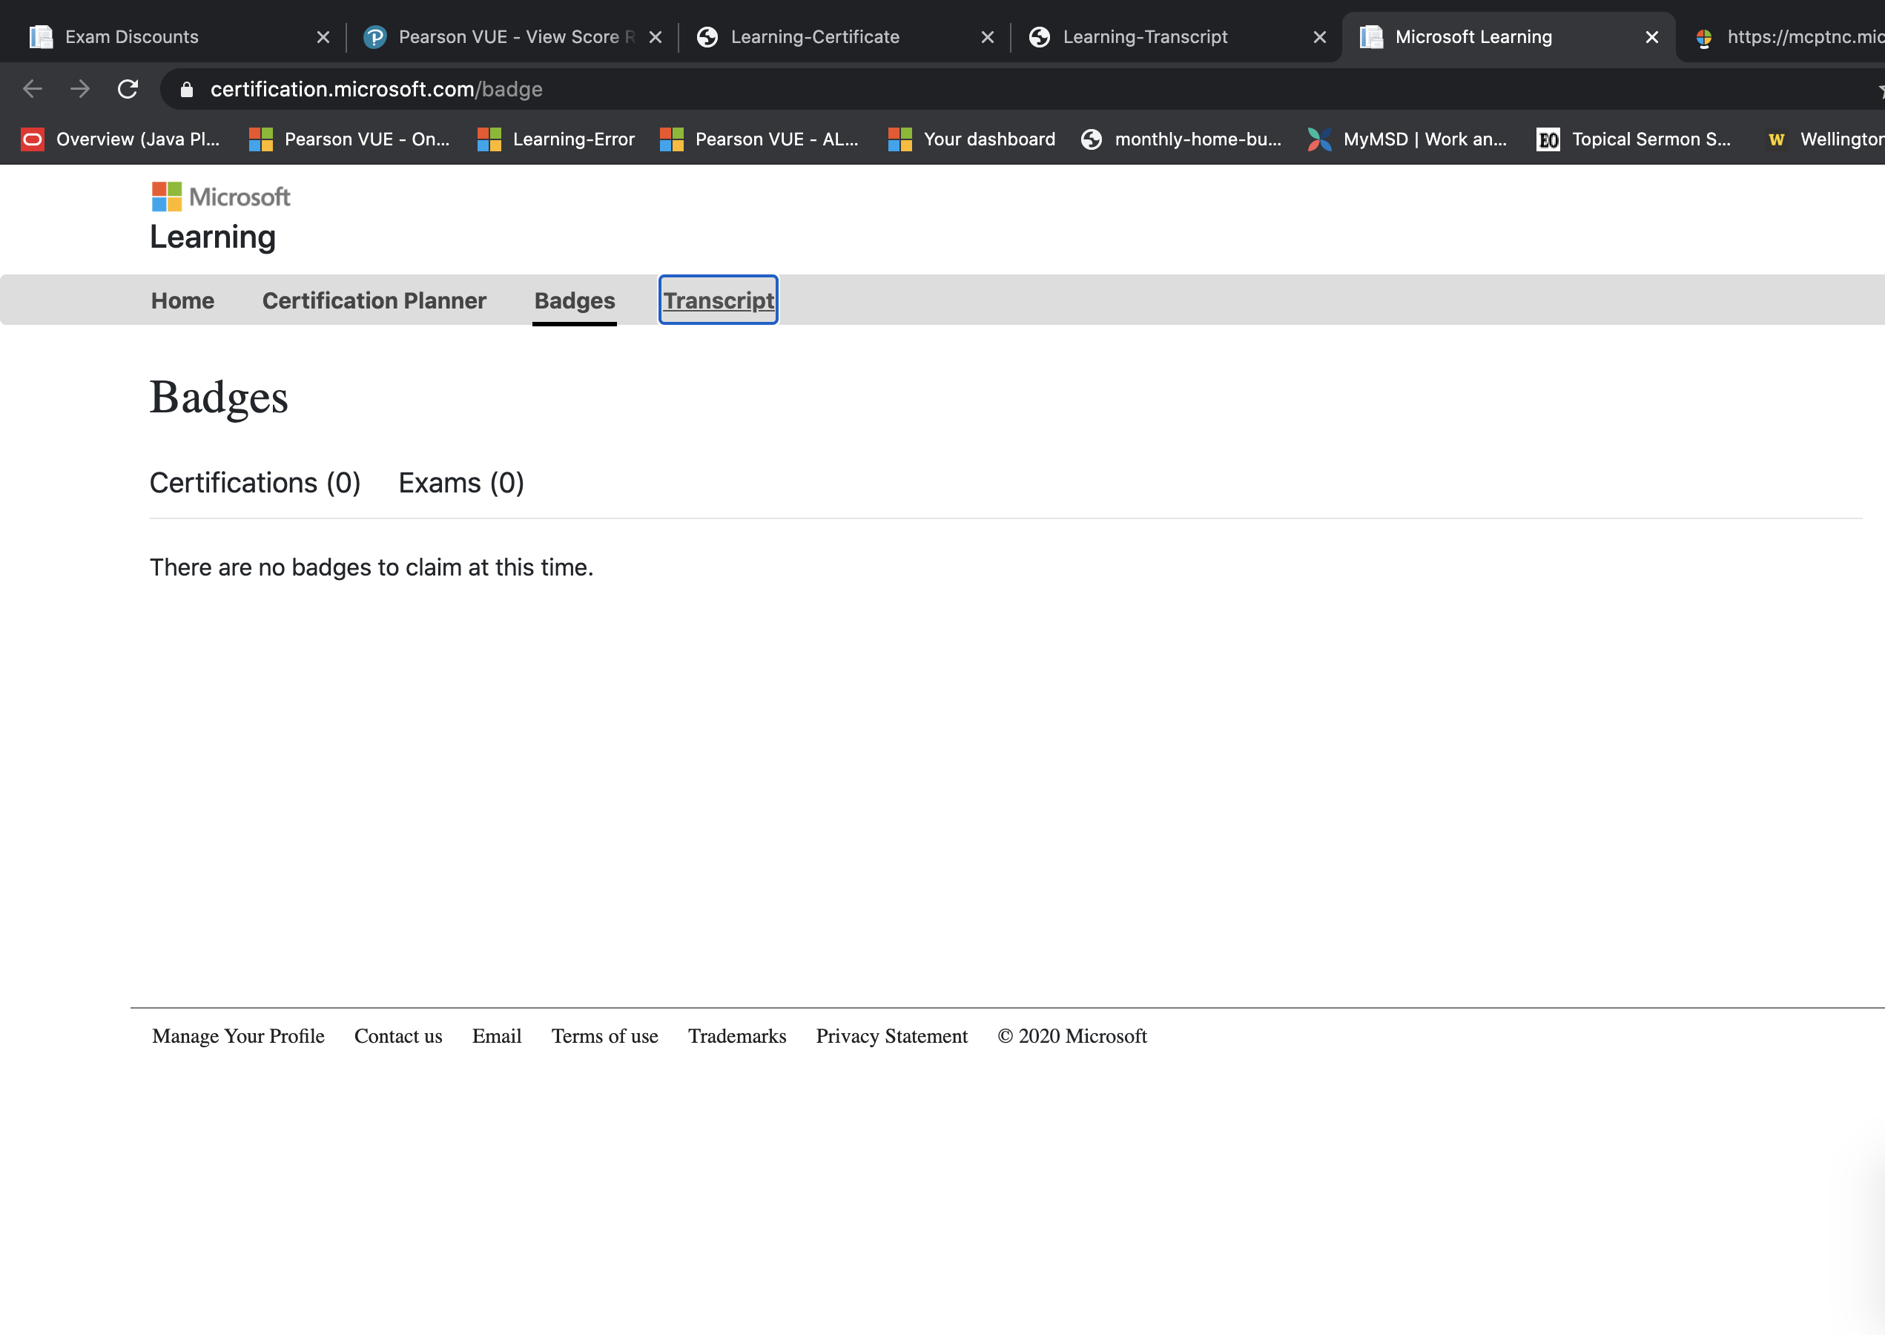Click the browser back arrow
The image size is (1885, 1335).
coord(32,89)
